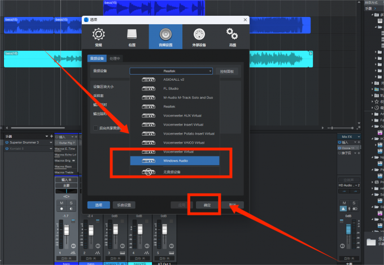The image size is (384, 265).
Task: Open Kontakt 8 dropdown arrow
Action: pyautogui.click(x=51, y=149)
